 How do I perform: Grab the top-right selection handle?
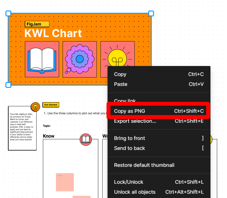point(151,13)
